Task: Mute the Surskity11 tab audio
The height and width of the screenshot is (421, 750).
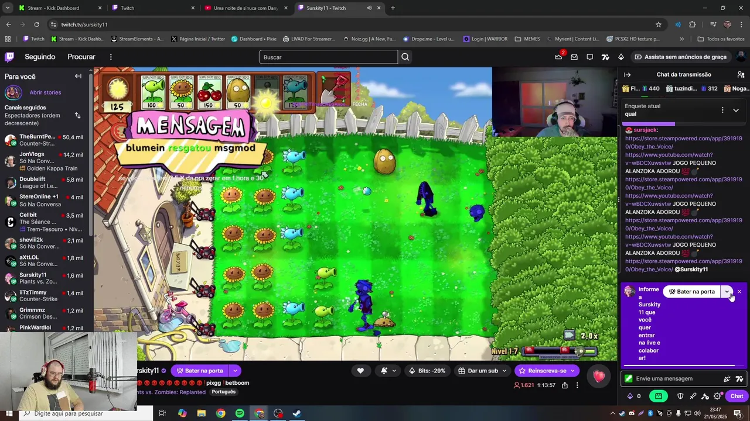Action: (369, 8)
